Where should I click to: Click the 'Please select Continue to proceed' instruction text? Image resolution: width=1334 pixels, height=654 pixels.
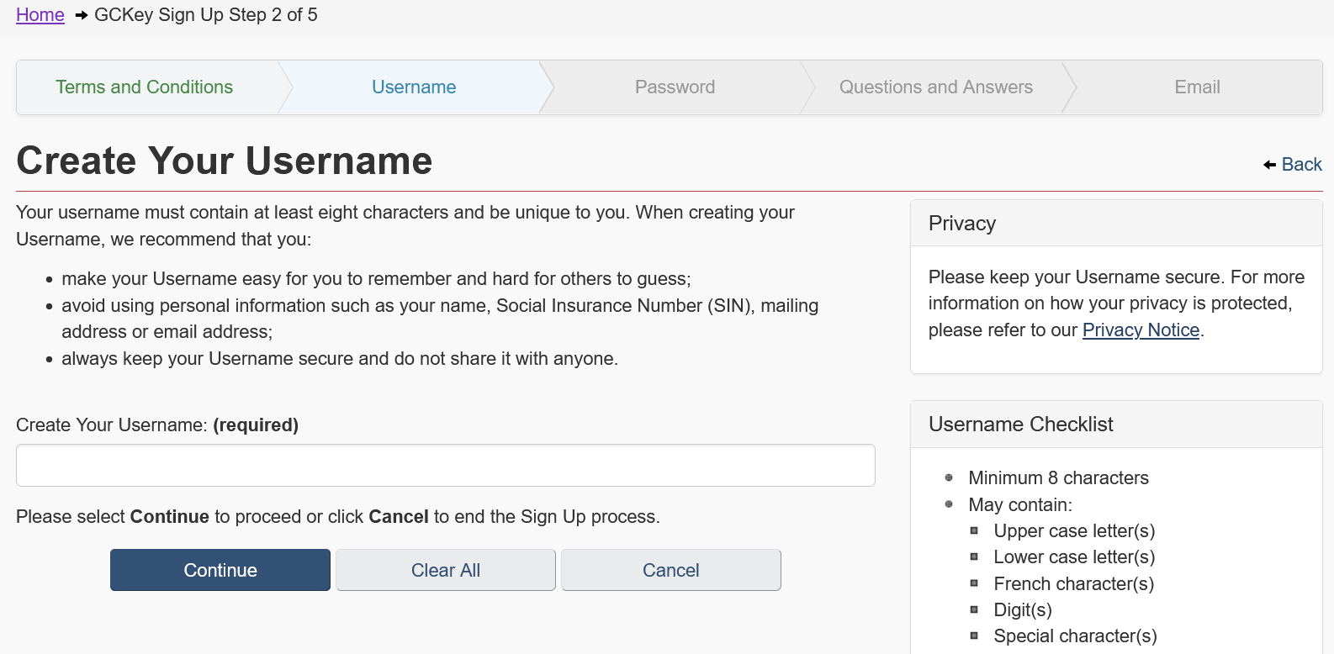tap(338, 517)
